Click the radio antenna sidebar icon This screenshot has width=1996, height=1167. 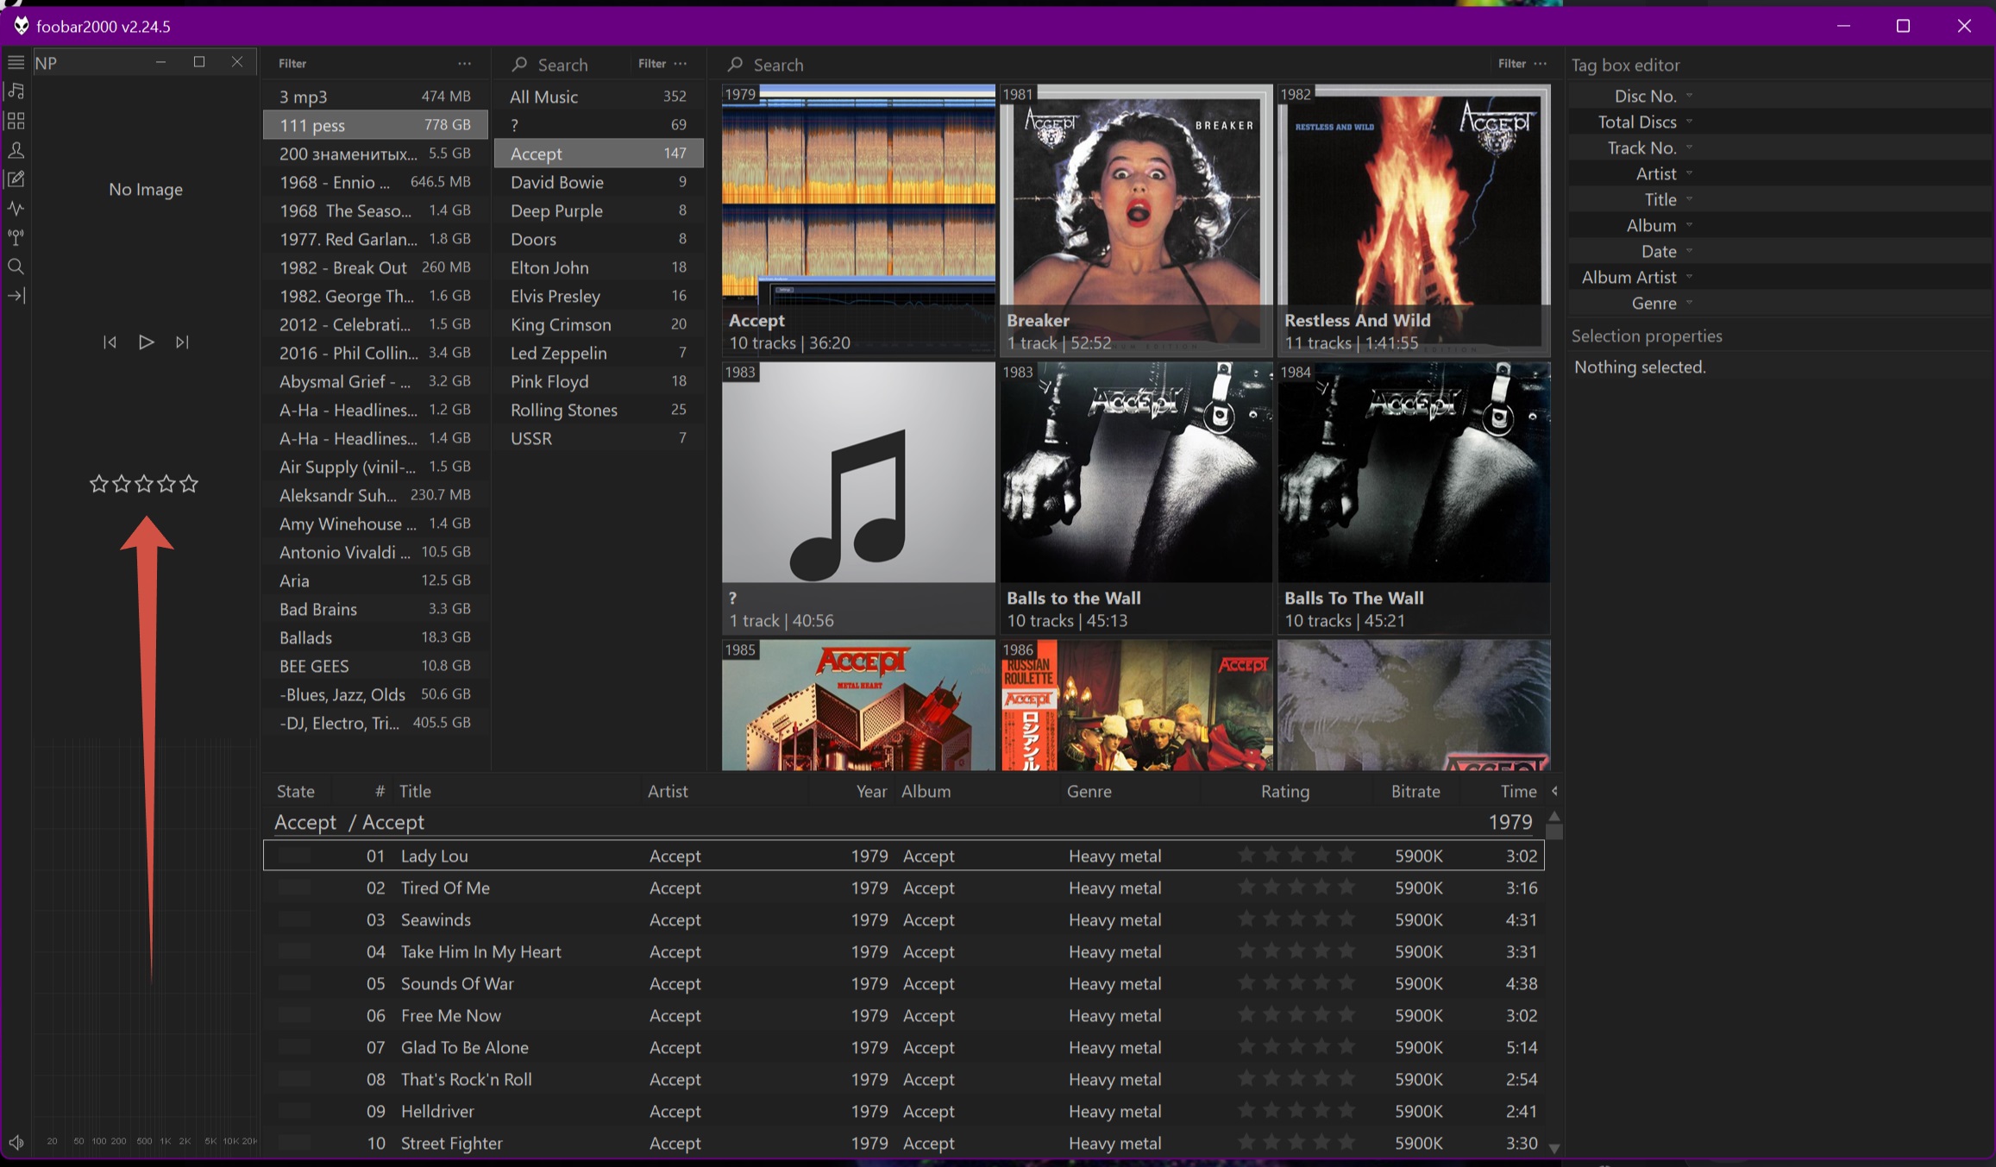16,237
